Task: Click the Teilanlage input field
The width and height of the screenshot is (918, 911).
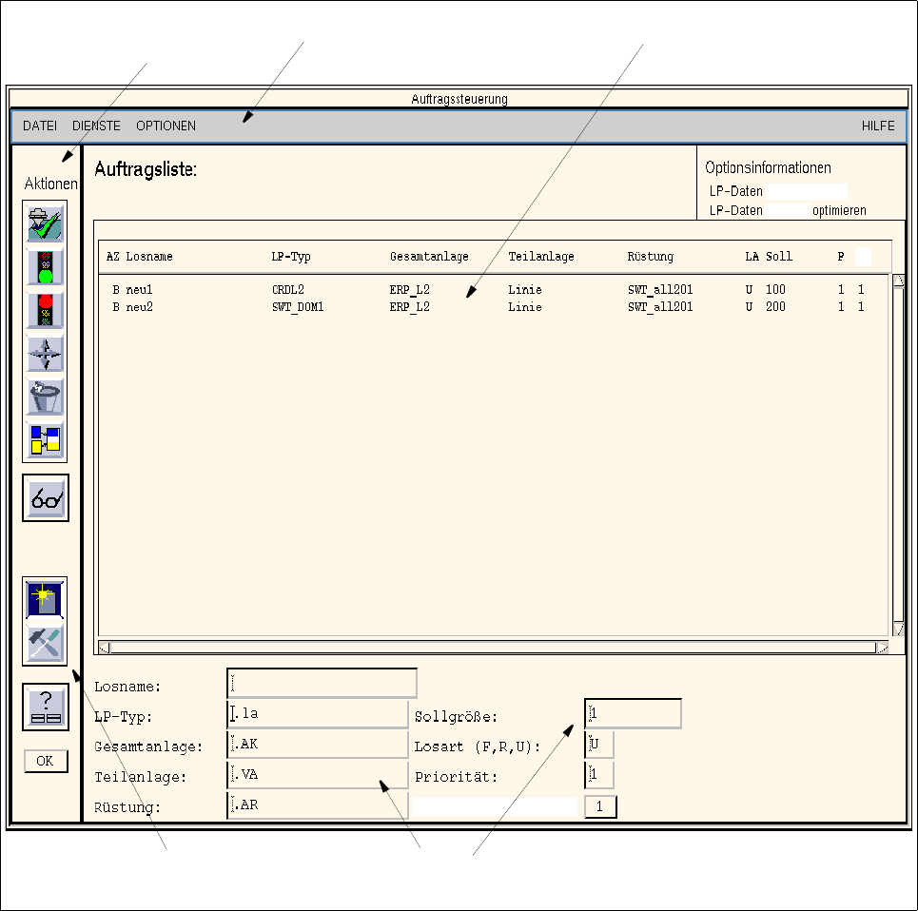Action: pyautogui.click(x=318, y=775)
